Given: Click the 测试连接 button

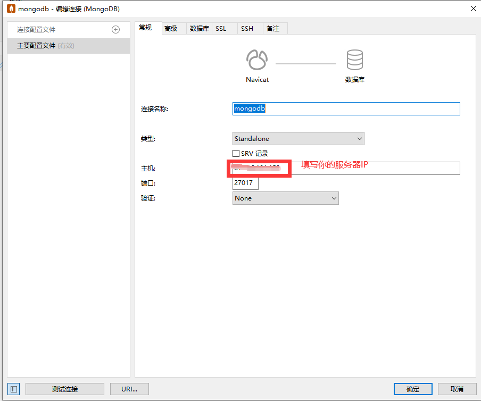Looking at the screenshot, I should [65, 389].
